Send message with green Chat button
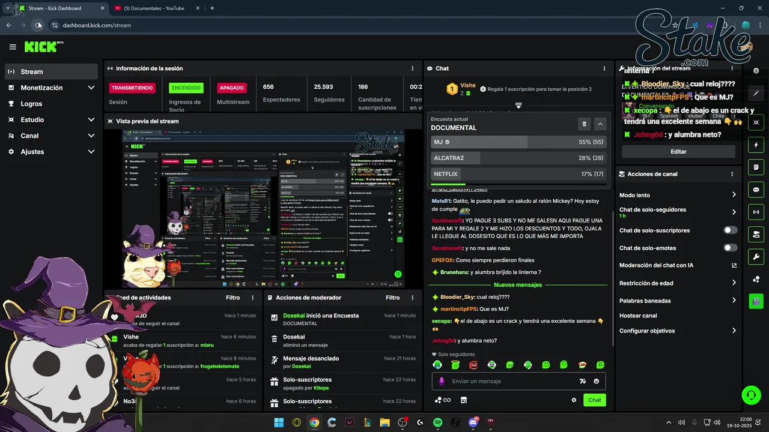 (594, 400)
